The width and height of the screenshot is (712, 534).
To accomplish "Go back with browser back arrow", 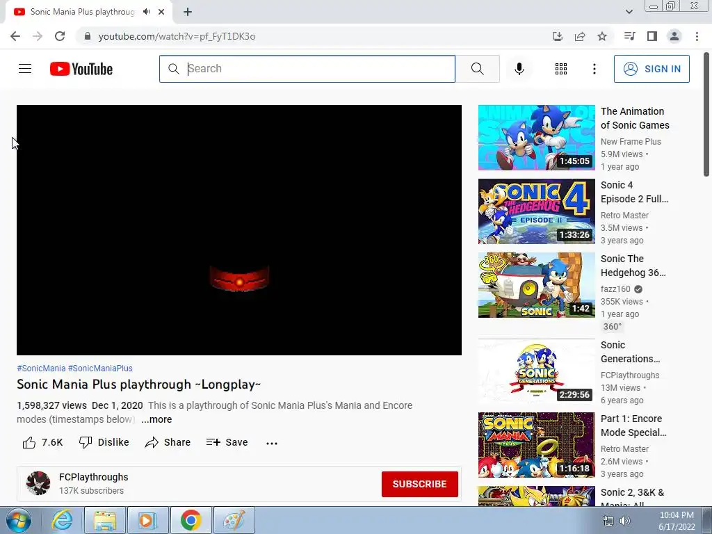I will (15, 36).
